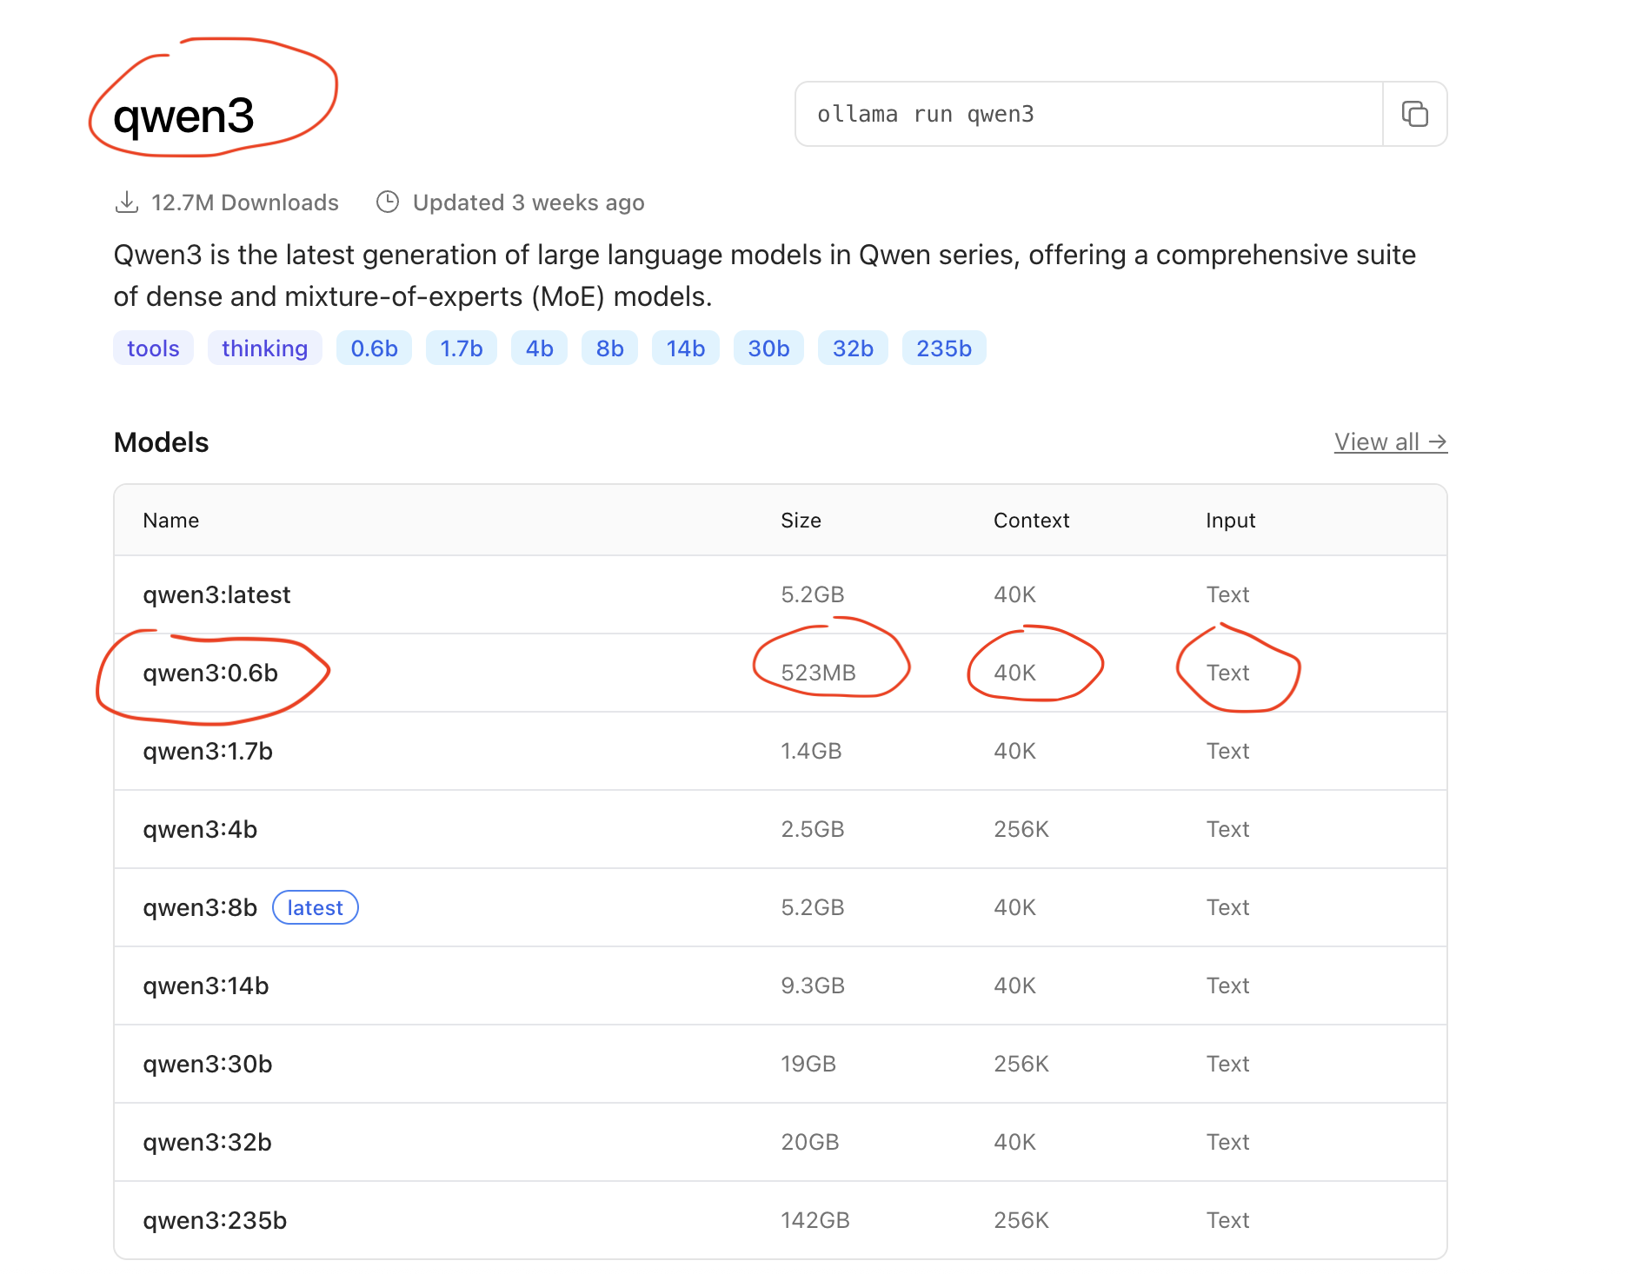This screenshot has height=1274, width=1629.
Task: Select the thinking tag
Action: [x=264, y=348]
